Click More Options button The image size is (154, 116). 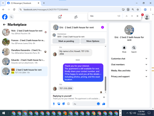[x=93, y=41]
